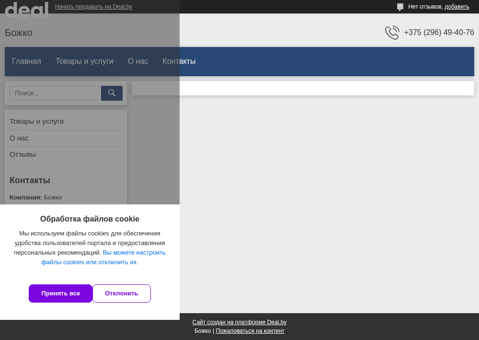Focus the 'Поиск...' search field

tap(55, 93)
